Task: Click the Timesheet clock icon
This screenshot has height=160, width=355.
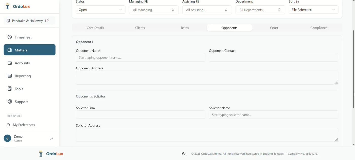Action: tap(10, 37)
